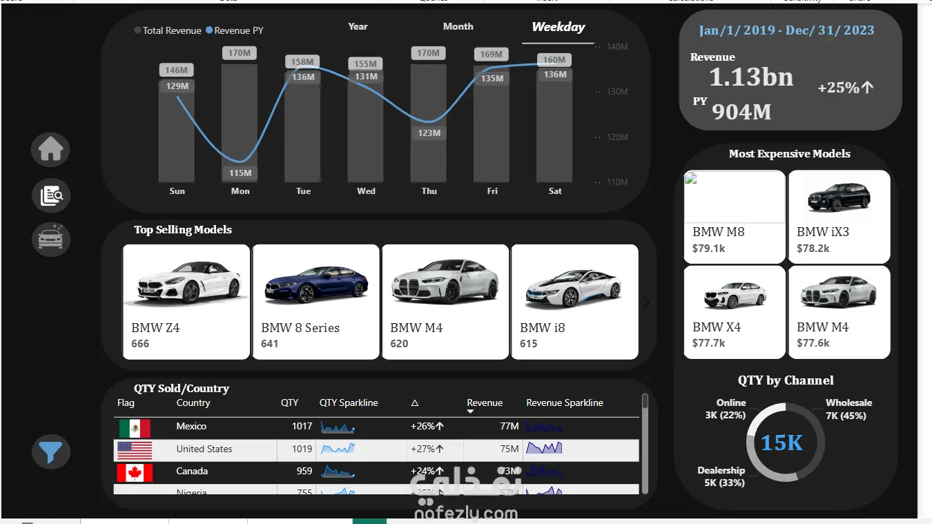
Task: Sort table by QTY column header
Action: point(290,402)
